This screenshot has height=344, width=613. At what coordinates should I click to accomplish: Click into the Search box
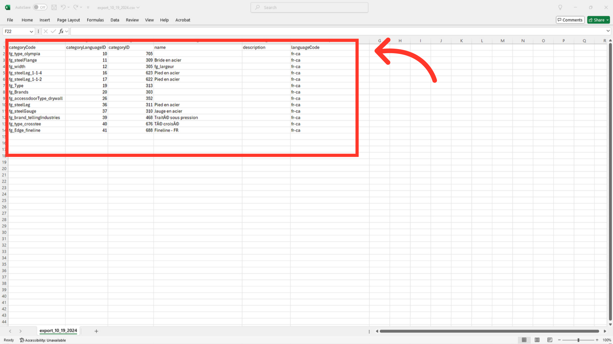tap(309, 7)
